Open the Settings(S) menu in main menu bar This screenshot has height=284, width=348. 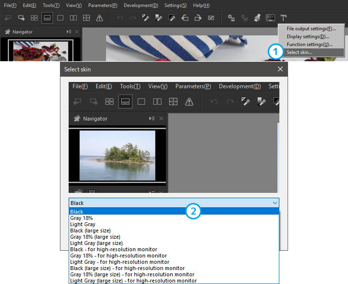pyautogui.click(x=175, y=5)
